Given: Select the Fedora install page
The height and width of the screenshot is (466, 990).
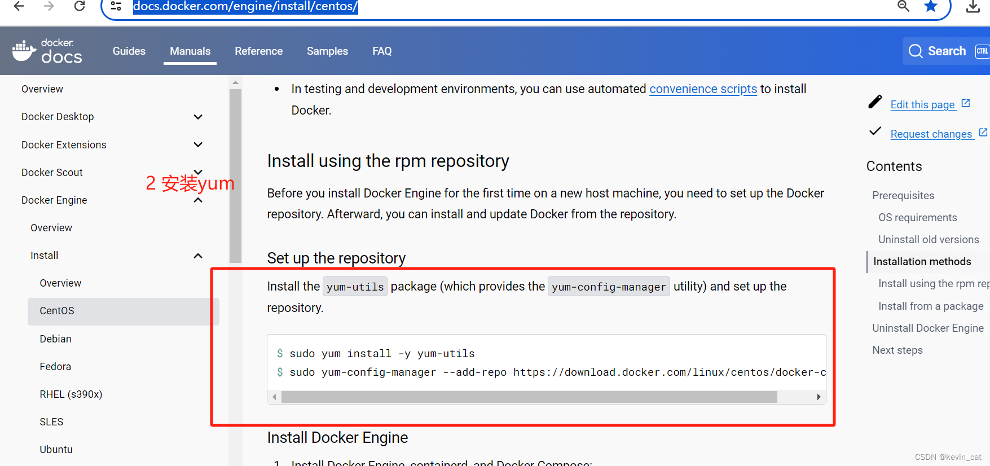Looking at the screenshot, I should pos(55,367).
